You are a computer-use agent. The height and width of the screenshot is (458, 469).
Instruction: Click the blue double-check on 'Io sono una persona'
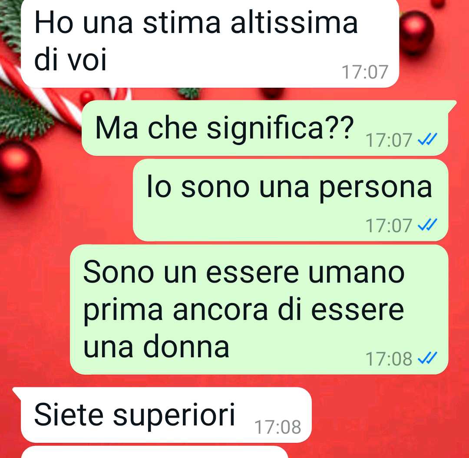[427, 225]
